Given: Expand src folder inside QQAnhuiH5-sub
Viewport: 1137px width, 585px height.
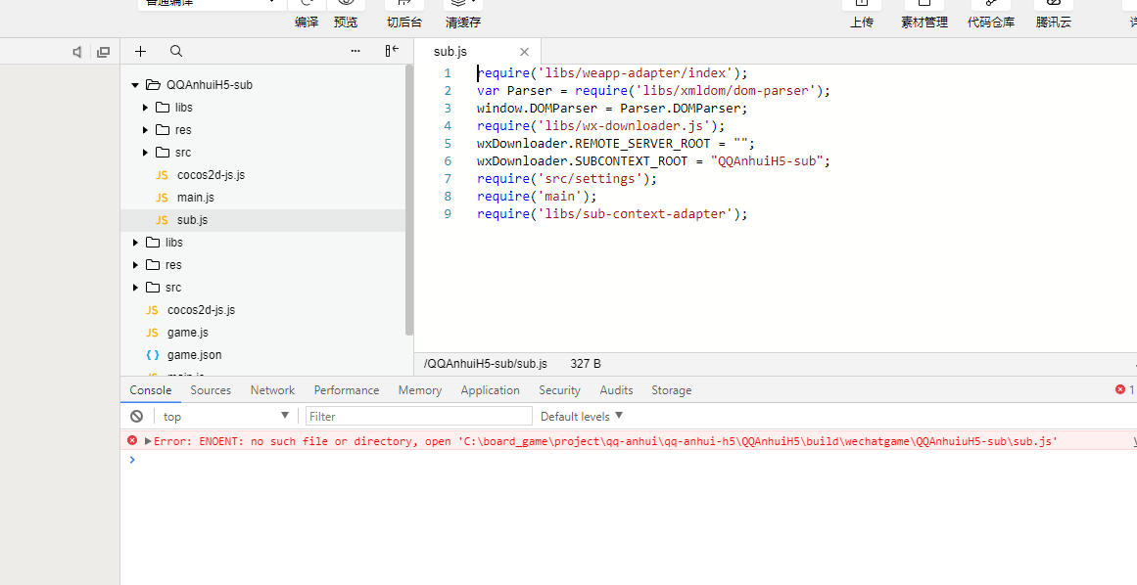Looking at the screenshot, I should (x=145, y=152).
